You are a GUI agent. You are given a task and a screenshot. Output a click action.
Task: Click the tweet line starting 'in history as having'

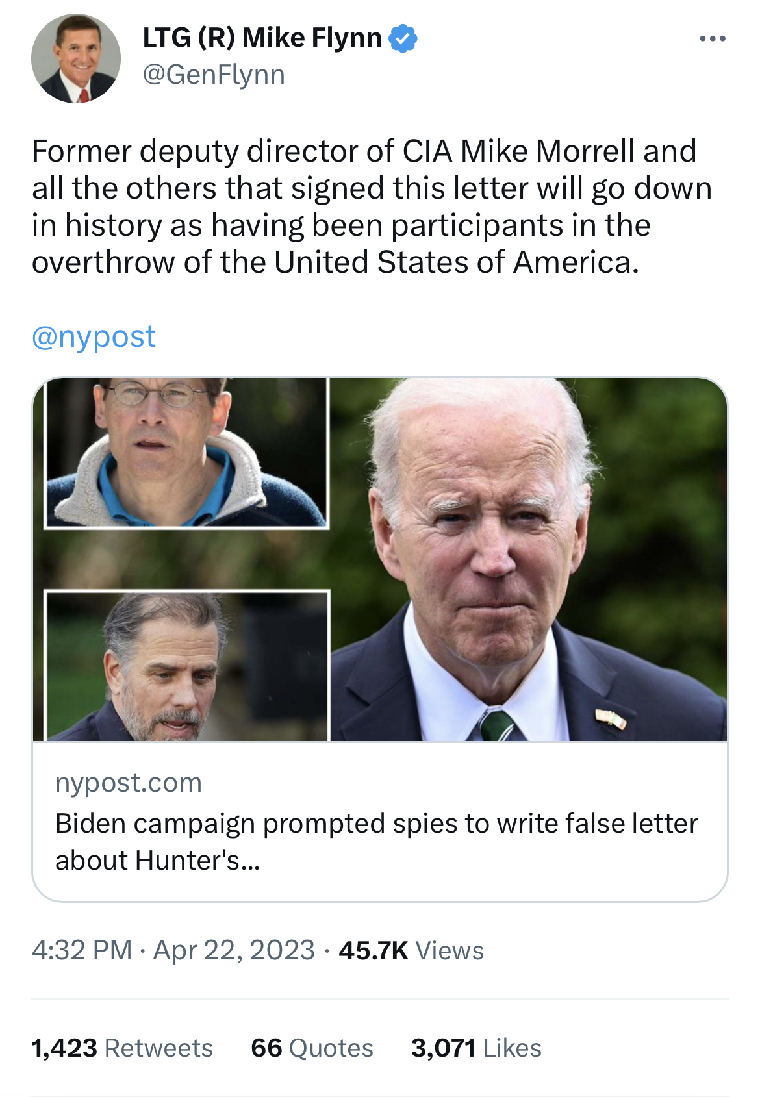tap(341, 225)
